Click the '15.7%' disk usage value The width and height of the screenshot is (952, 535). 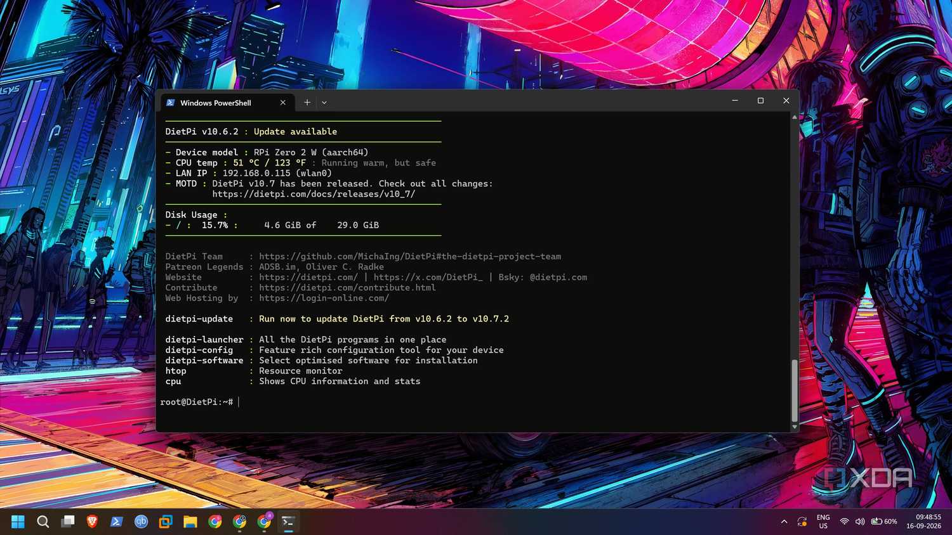[x=215, y=225]
